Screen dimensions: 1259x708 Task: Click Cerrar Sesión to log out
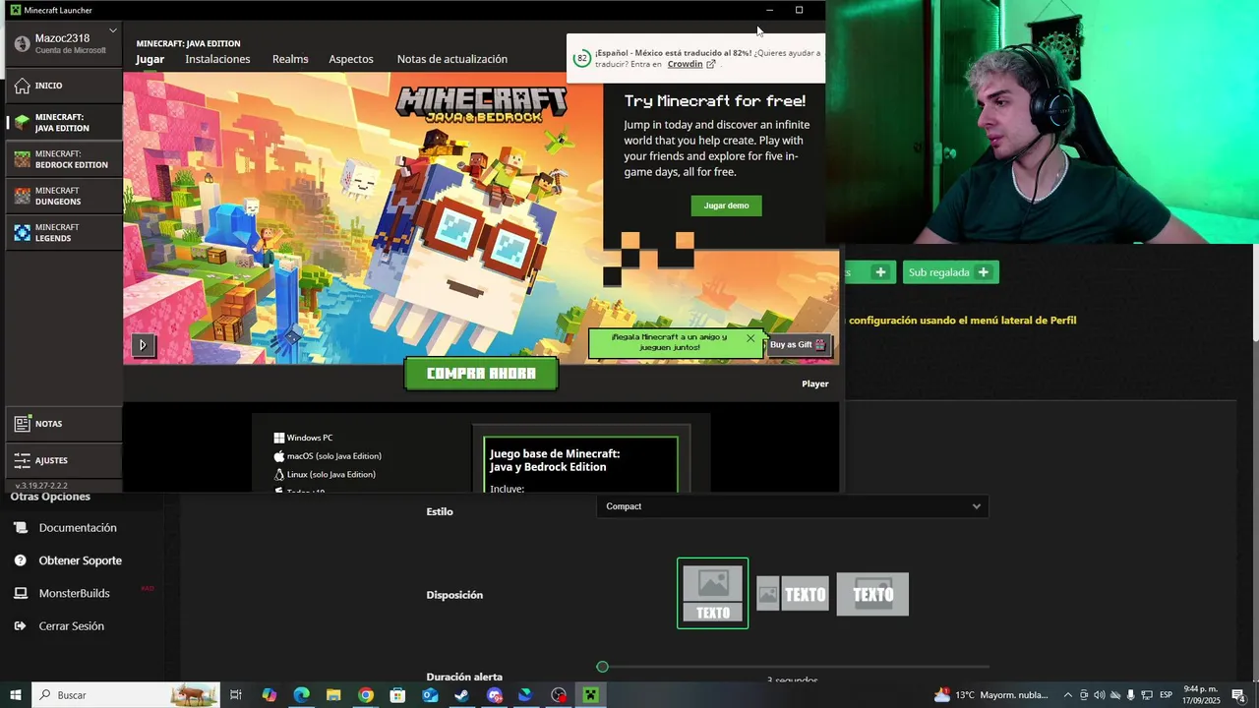(71, 626)
